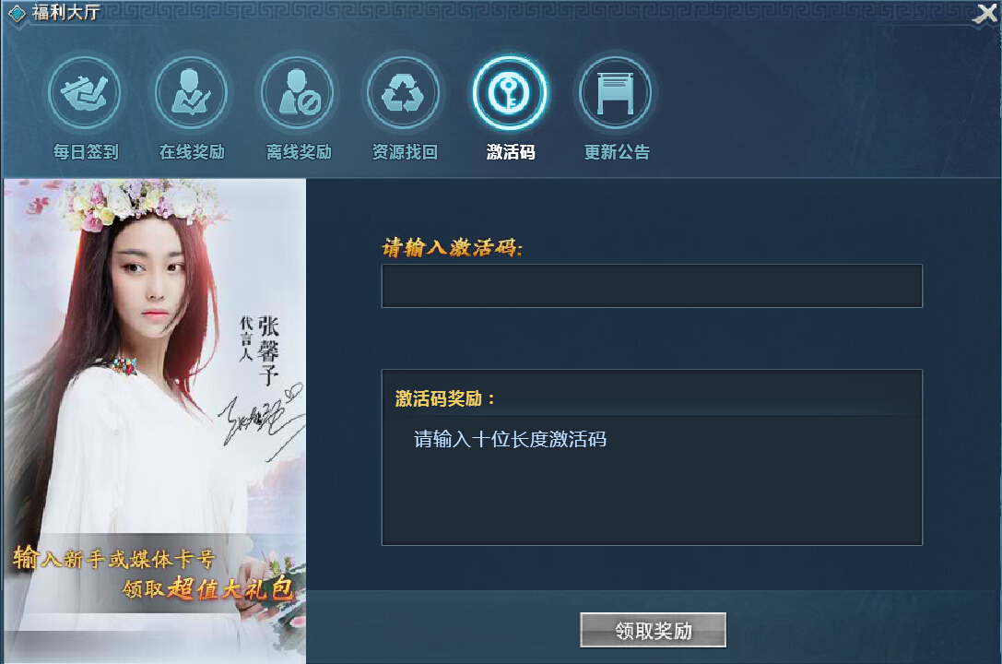The image size is (1002, 664).
Task: View the 更新公告 tab label
Action: (x=617, y=152)
